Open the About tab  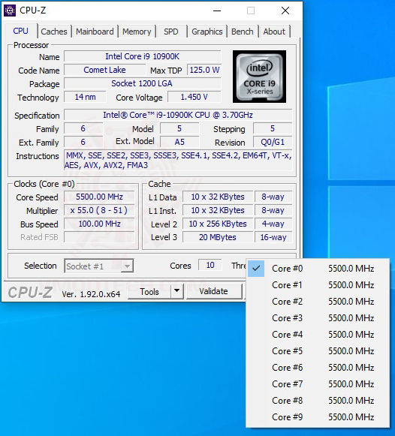tap(274, 32)
